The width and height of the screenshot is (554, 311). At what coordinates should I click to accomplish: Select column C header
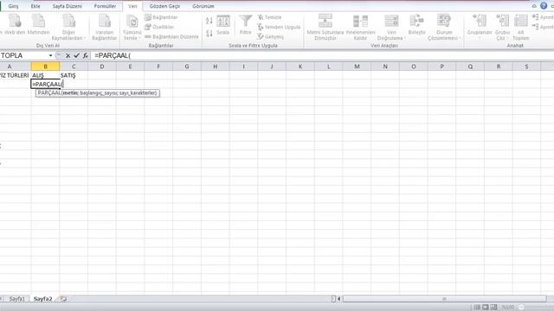74,67
